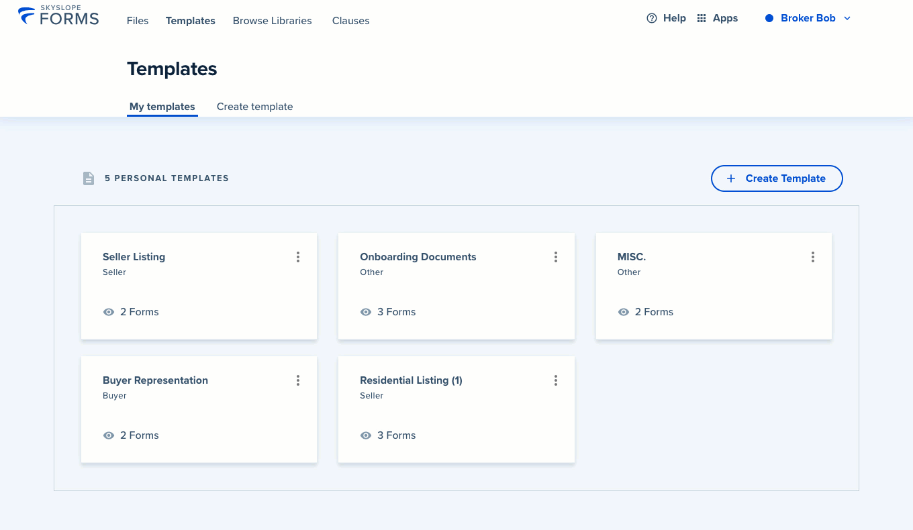Click the '5 PERSONAL TEMPLATES' heading
The image size is (913, 530).
pyautogui.click(x=166, y=178)
